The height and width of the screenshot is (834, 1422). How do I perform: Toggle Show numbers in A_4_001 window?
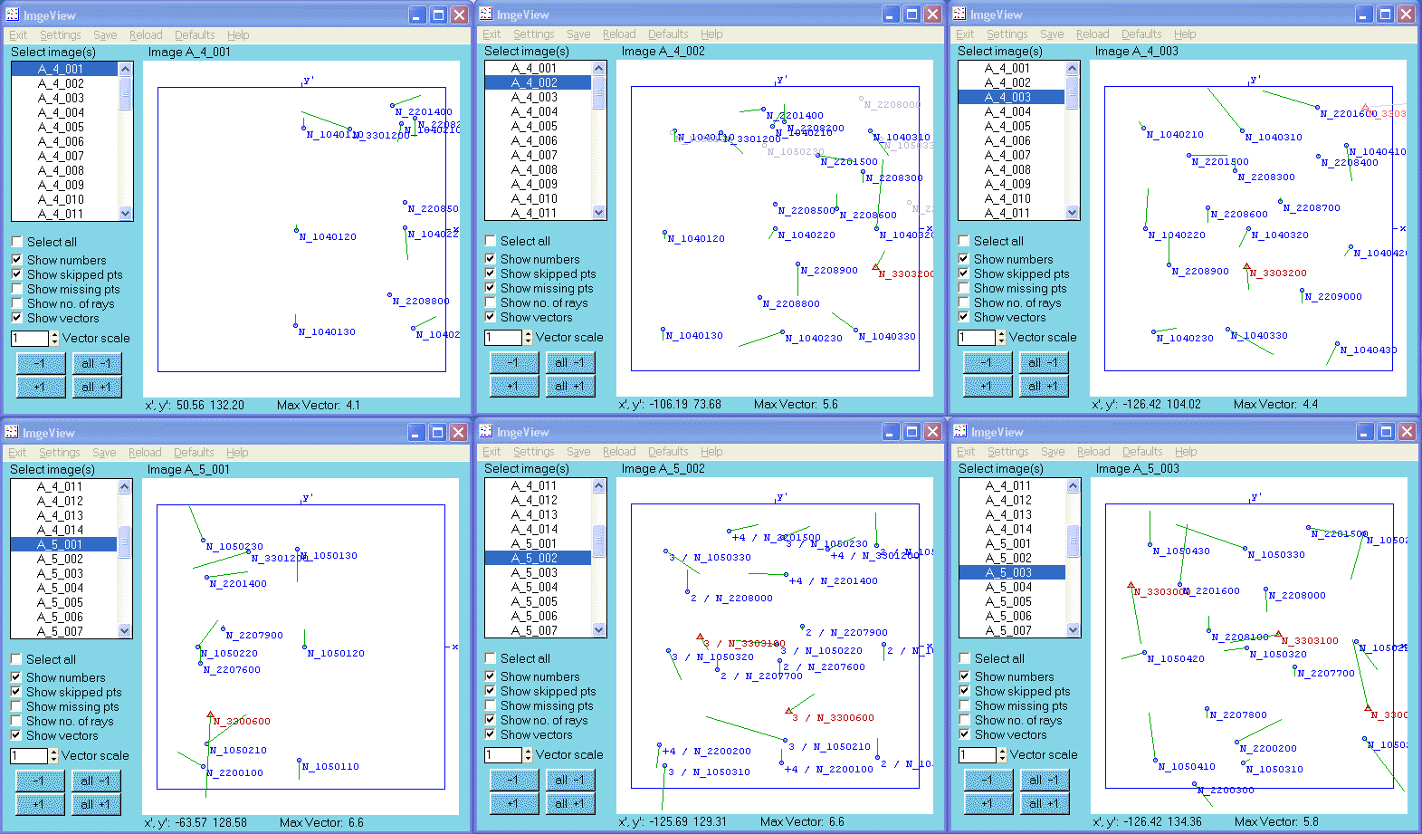[x=17, y=260]
